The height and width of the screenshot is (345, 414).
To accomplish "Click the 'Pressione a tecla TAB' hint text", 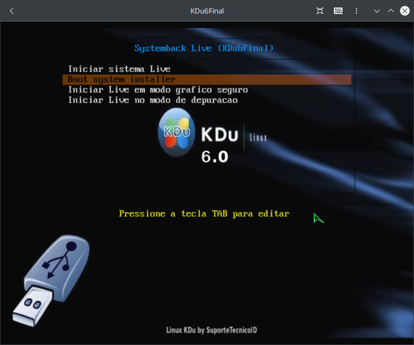I will [204, 214].
